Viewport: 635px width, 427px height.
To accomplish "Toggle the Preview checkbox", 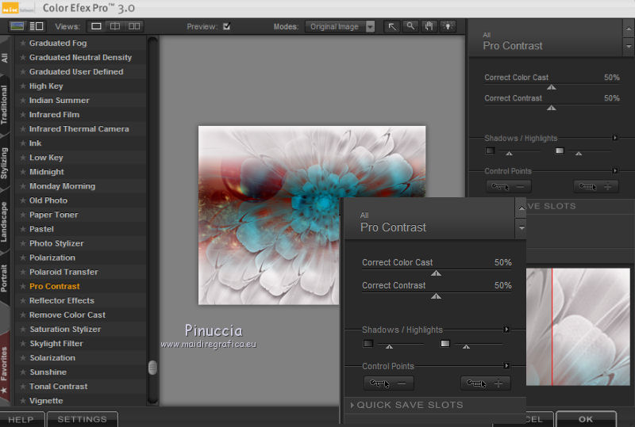I will (227, 26).
